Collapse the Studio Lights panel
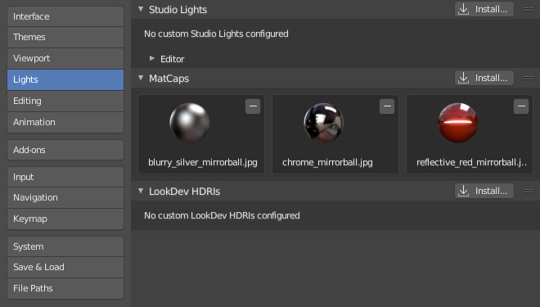This screenshot has height=307, width=540. 141,9
